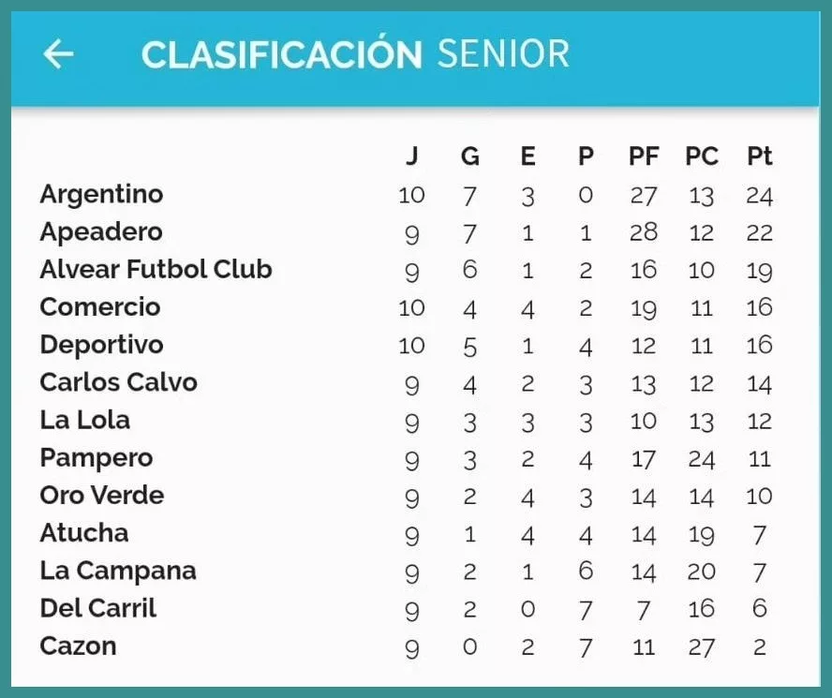This screenshot has height=698, width=832.
Task: Click the Clasificación Senior title
Action: (x=355, y=54)
